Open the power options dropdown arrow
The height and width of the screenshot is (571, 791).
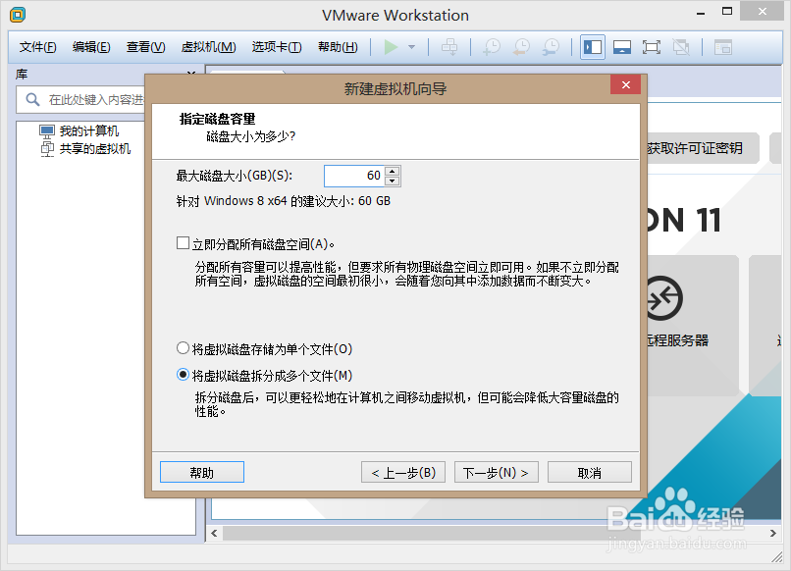[411, 47]
